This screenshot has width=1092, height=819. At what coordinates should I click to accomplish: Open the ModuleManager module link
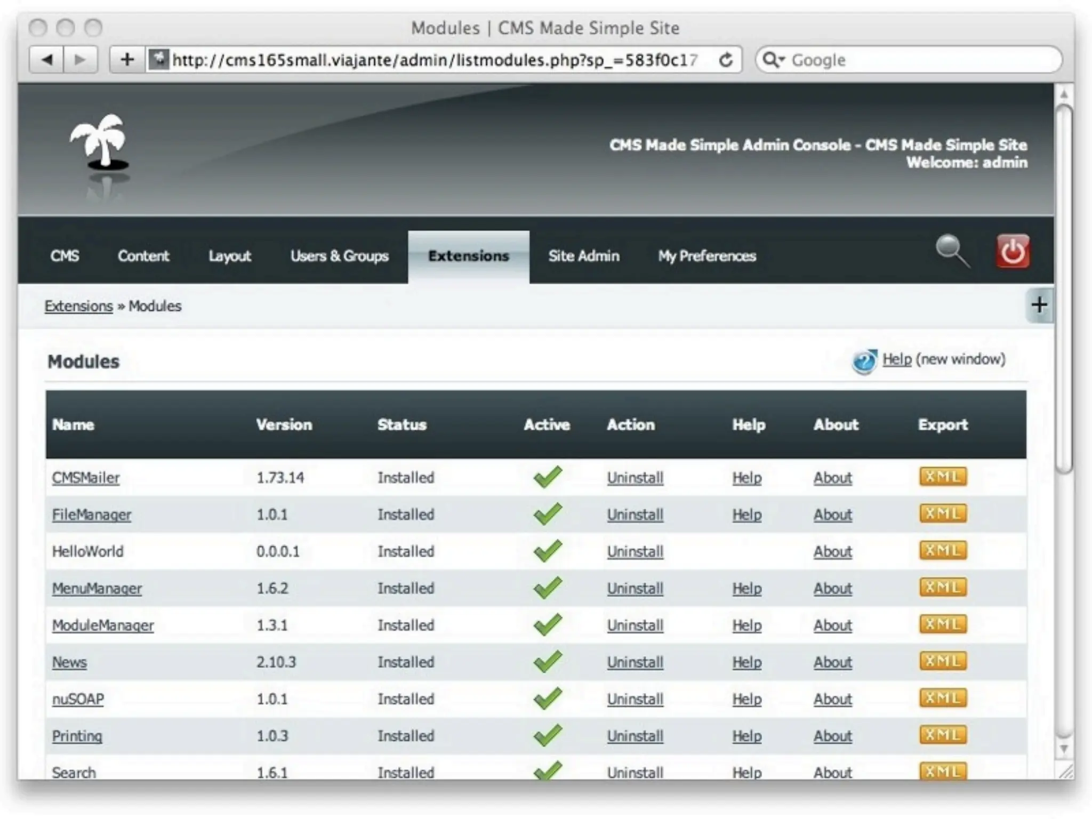point(102,625)
